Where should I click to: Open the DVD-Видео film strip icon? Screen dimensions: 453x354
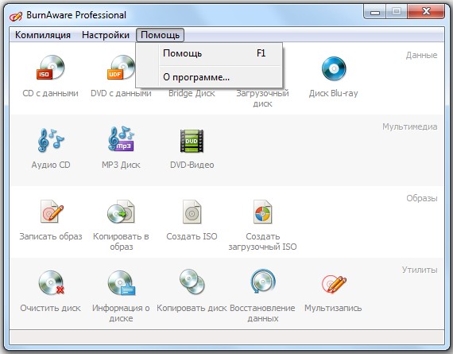[192, 141]
